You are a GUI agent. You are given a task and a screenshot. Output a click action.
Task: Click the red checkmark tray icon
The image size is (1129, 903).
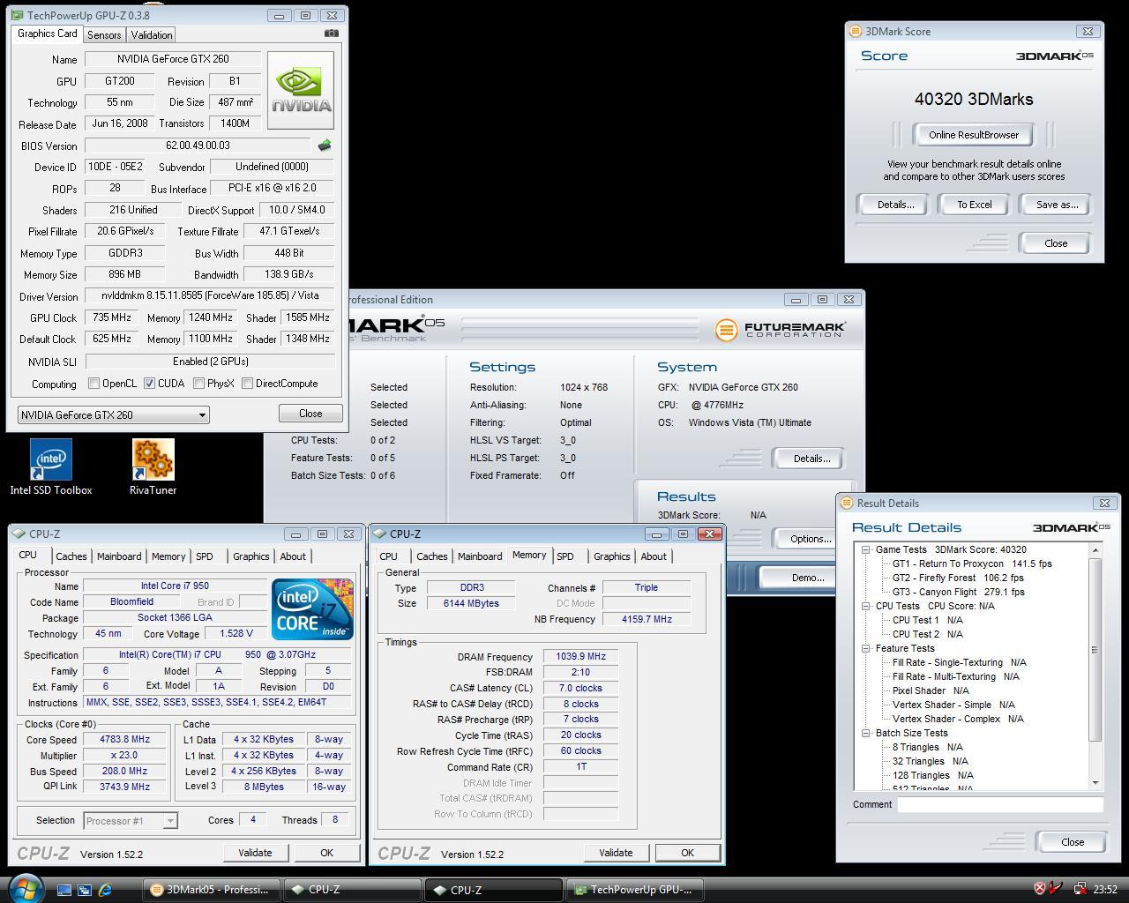coord(1056,889)
